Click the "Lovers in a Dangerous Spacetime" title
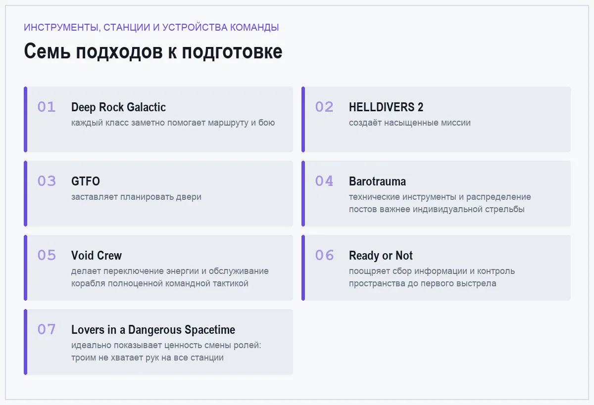The height and width of the screenshot is (405, 594). click(x=153, y=330)
